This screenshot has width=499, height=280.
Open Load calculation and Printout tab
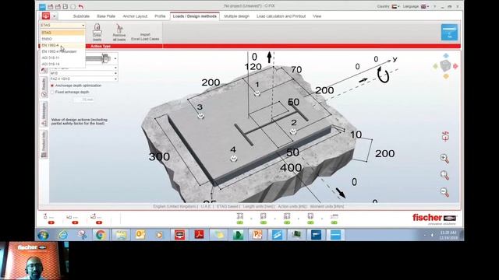point(281,16)
